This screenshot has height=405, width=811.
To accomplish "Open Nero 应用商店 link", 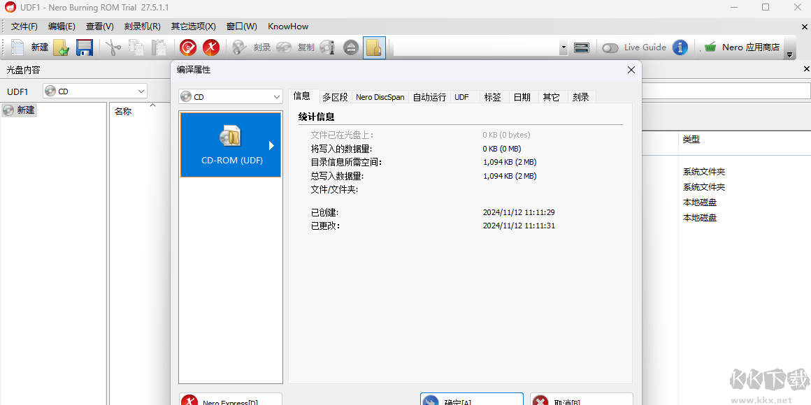I will [751, 47].
